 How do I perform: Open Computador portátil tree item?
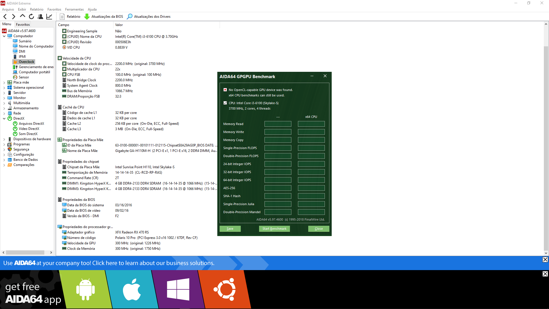pyautogui.click(x=34, y=72)
